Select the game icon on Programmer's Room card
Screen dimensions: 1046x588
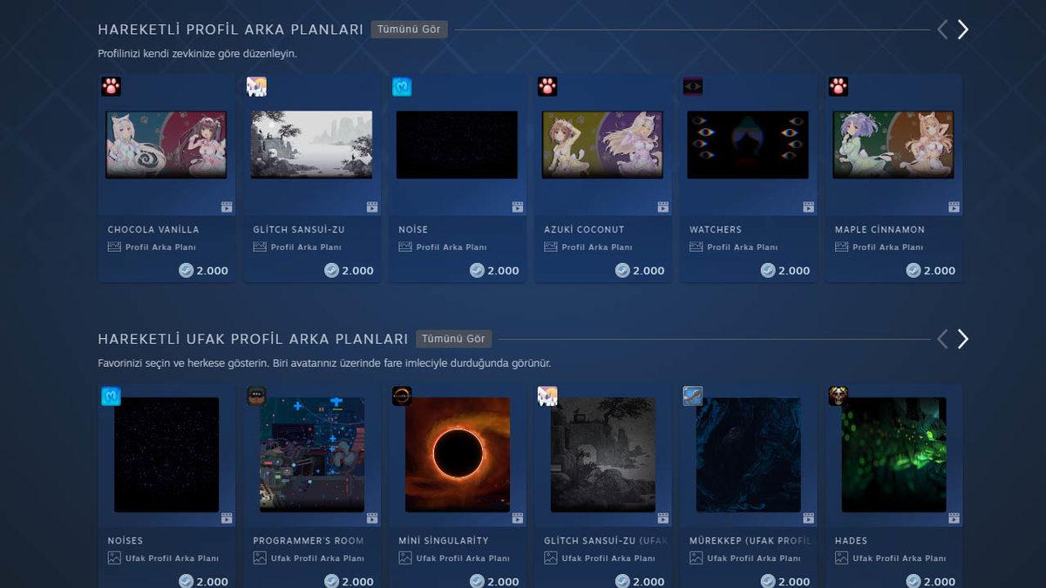[x=256, y=396]
